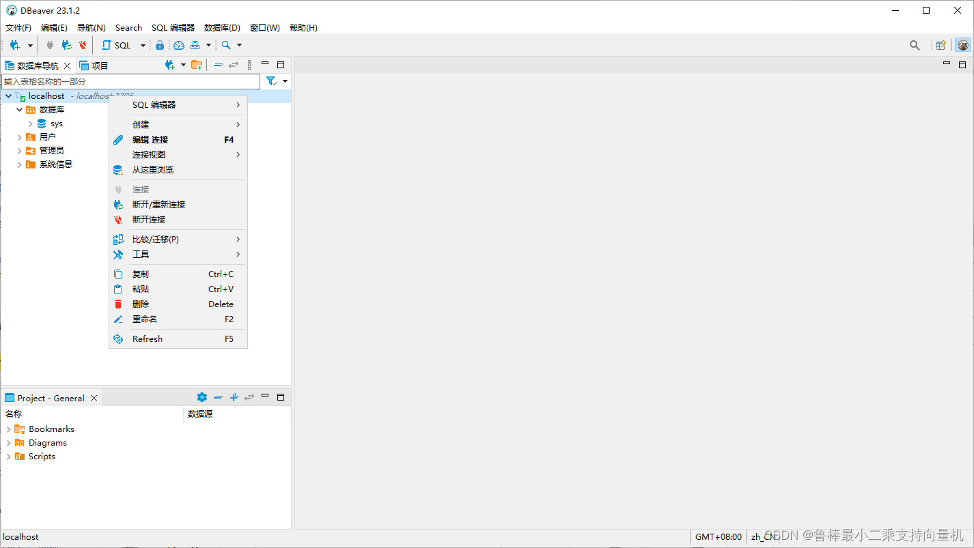Screen dimensions: 974x548
Task: Expand the 用户 folder
Action: point(19,137)
